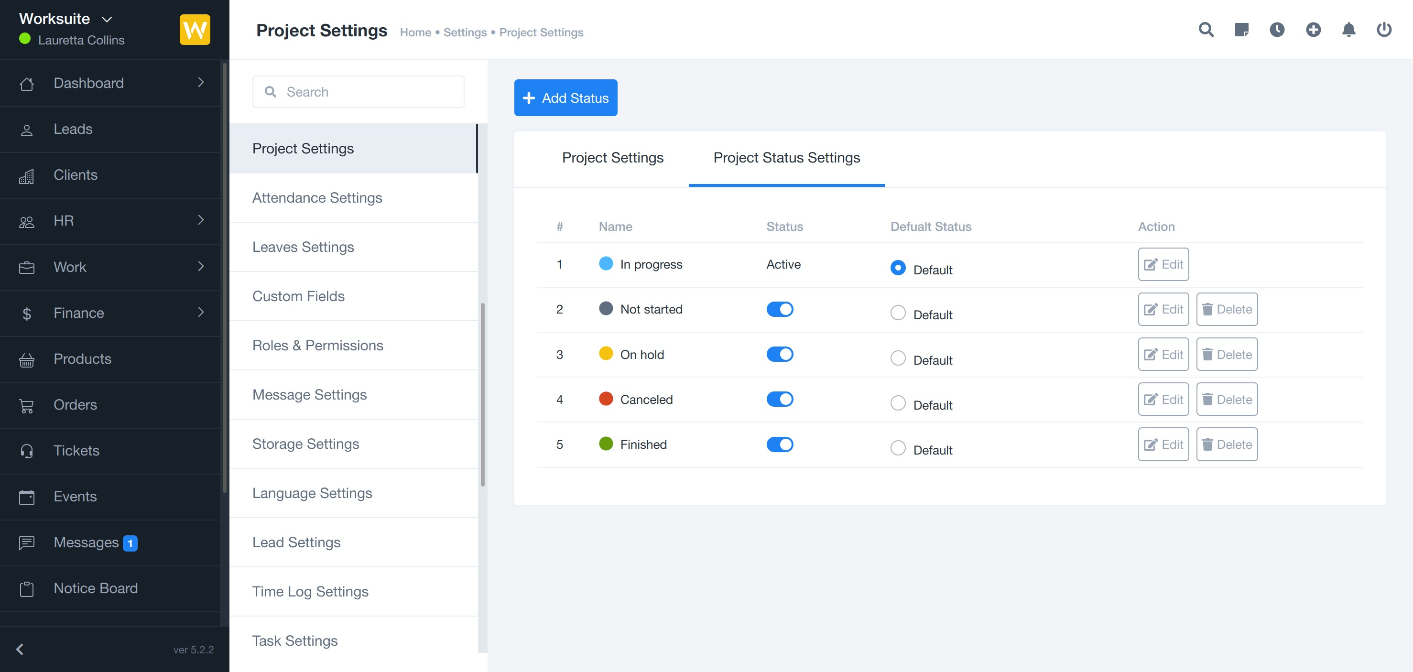
Task: Click the clock timer icon in header
Action: click(x=1277, y=30)
